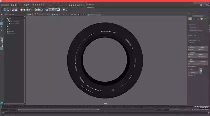The height and width of the screenshot is (116, 210).
Task: Enable Edge selection diamond icon in Modeling Toolkit
Action: click(198, 19)
